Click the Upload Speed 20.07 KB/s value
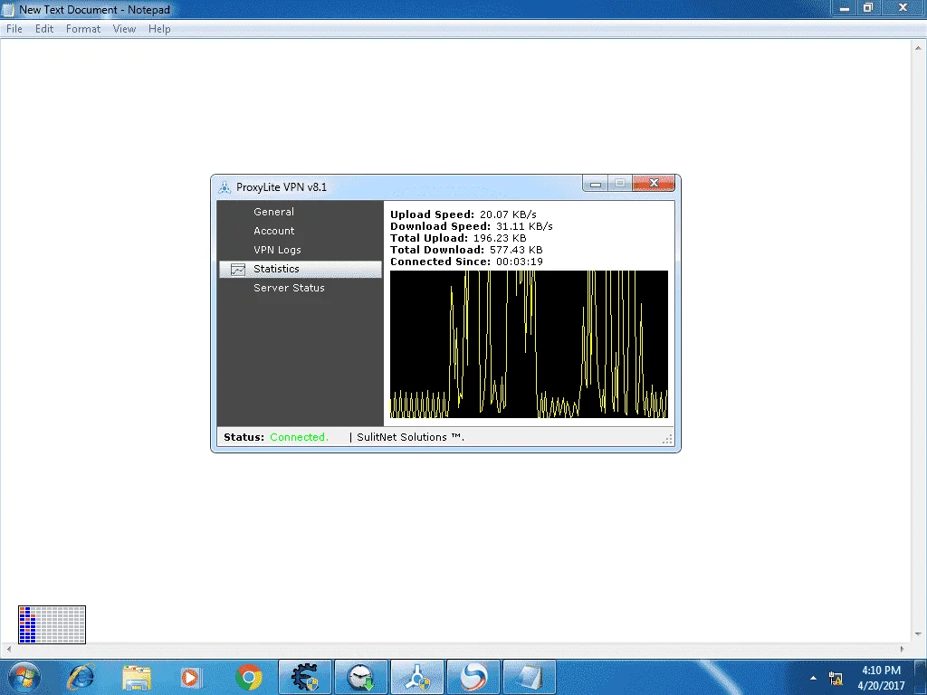927x695 pixels. click(508, 214)
